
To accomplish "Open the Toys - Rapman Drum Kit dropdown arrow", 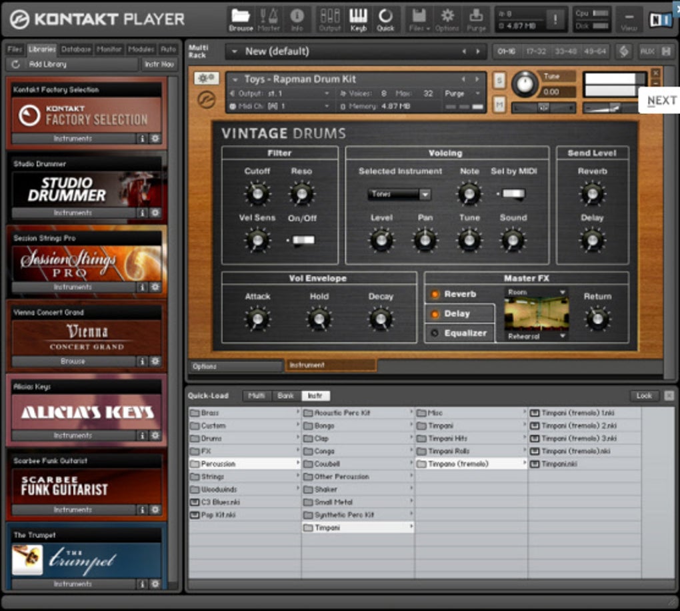I will click(235, 79).
